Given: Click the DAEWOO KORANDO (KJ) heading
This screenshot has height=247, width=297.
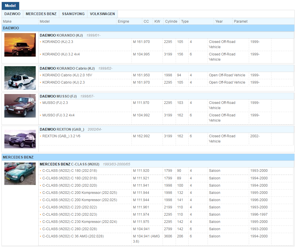Looking at the screenshot, I should click(61, 35).
